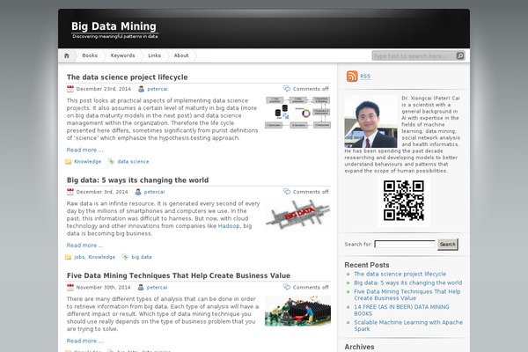Click the RSS text link

click(365, 77)
